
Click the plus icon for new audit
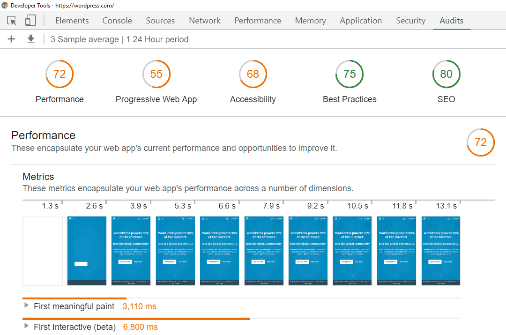[12, 39]
